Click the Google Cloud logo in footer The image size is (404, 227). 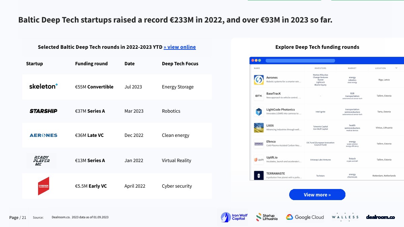click(x=305, y=217)
